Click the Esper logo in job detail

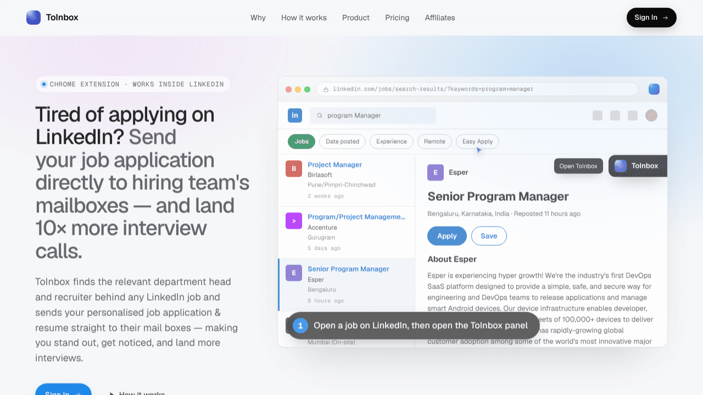(x=436, y=172)
